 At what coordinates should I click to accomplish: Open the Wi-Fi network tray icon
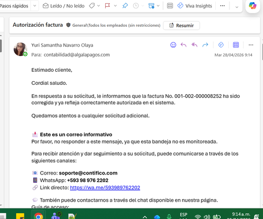(x=198, y=217)
